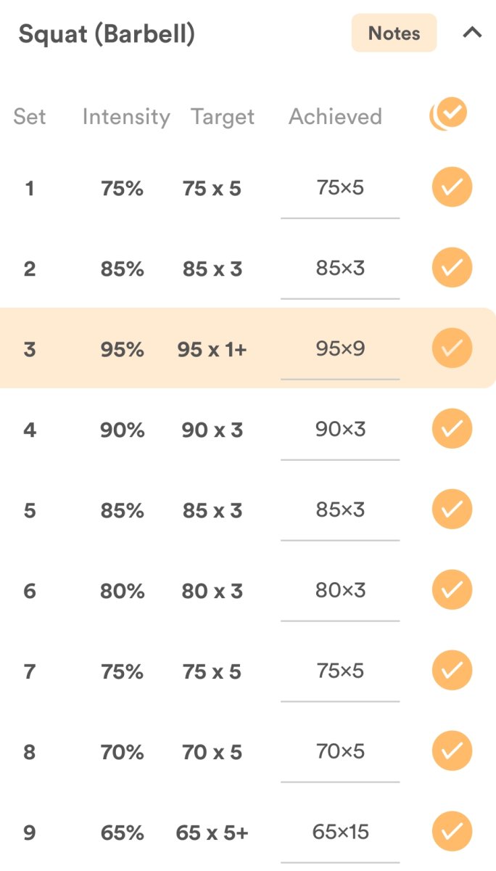Uncheck set 1 completion checkmark
The width and height of the screenshot is (496, 871).
tap(452, 188)
